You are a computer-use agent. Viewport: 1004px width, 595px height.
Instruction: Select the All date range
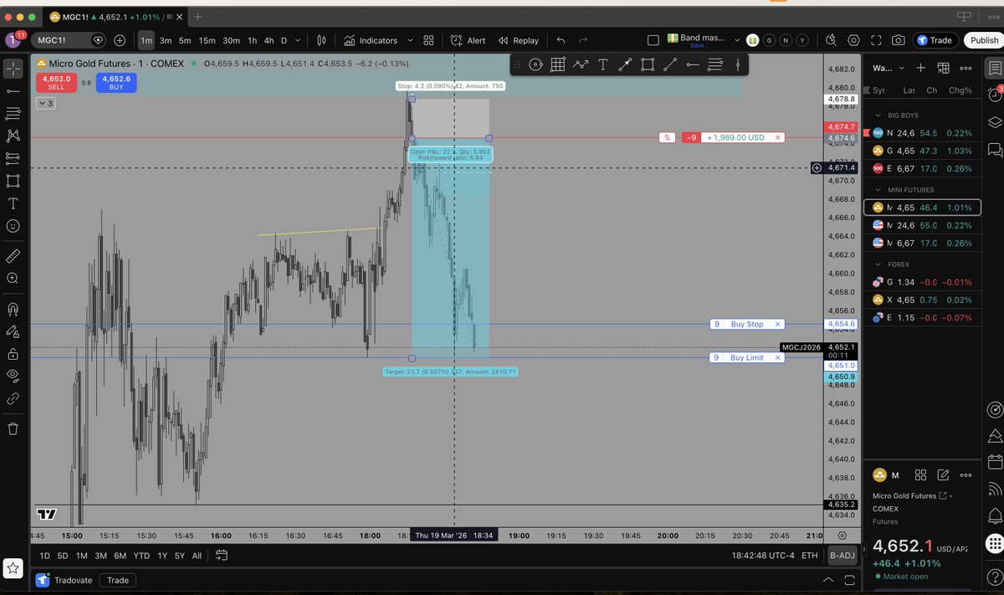click(x=197, y=556)
